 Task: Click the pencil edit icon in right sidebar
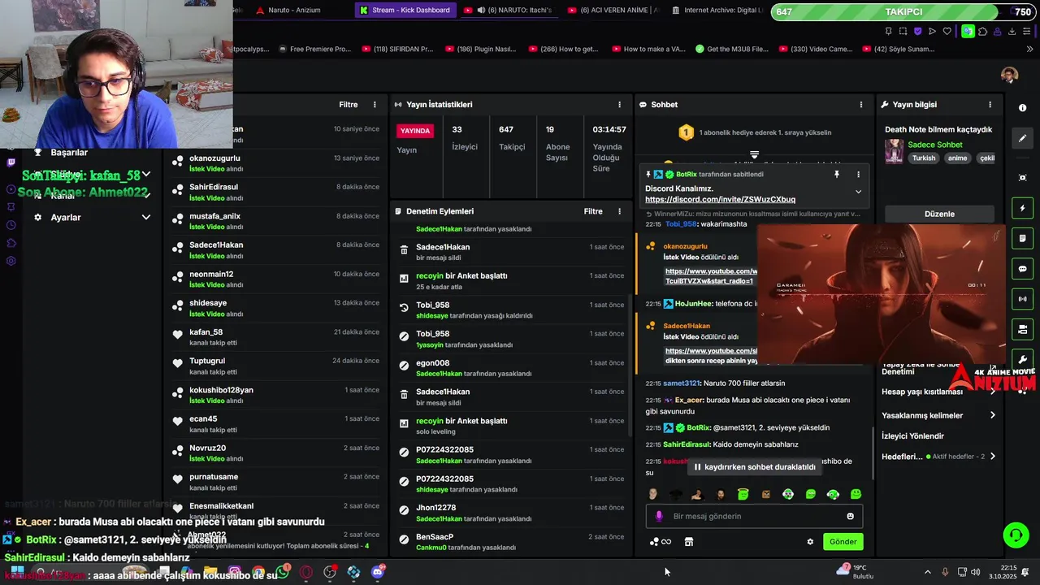tap(1022, 138)
